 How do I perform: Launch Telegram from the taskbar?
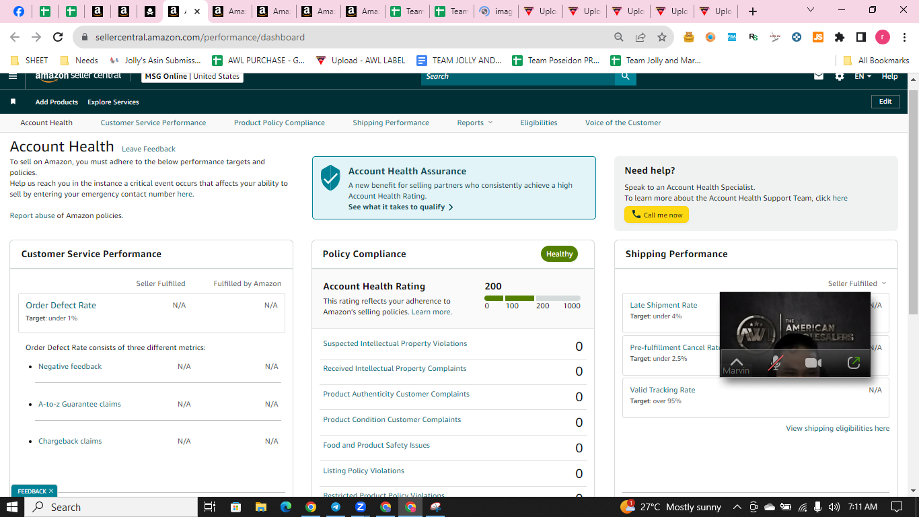(x=335, y=507)
